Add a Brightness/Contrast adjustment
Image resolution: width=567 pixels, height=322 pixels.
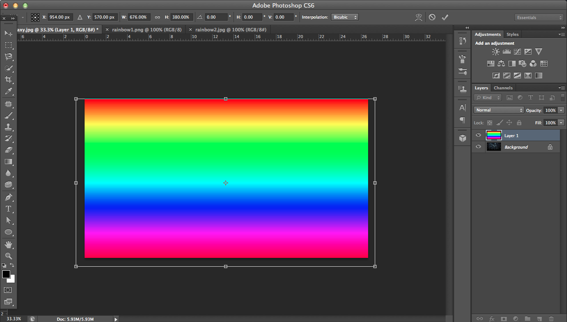coord(496,52)
